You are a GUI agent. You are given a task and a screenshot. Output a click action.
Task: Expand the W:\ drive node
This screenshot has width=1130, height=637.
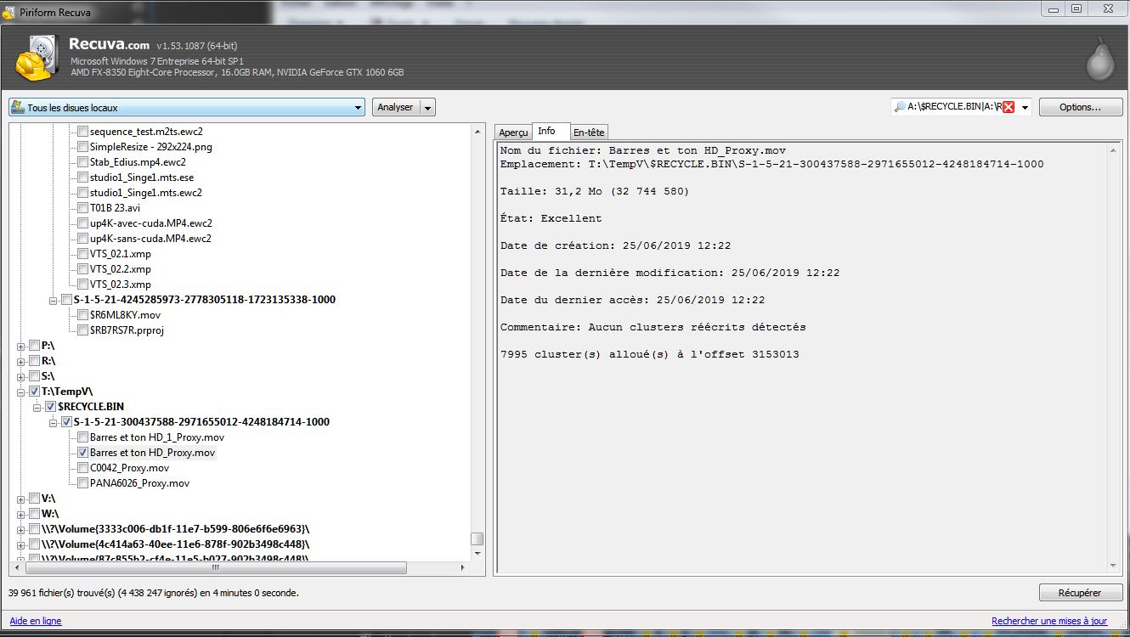(21, 514)
